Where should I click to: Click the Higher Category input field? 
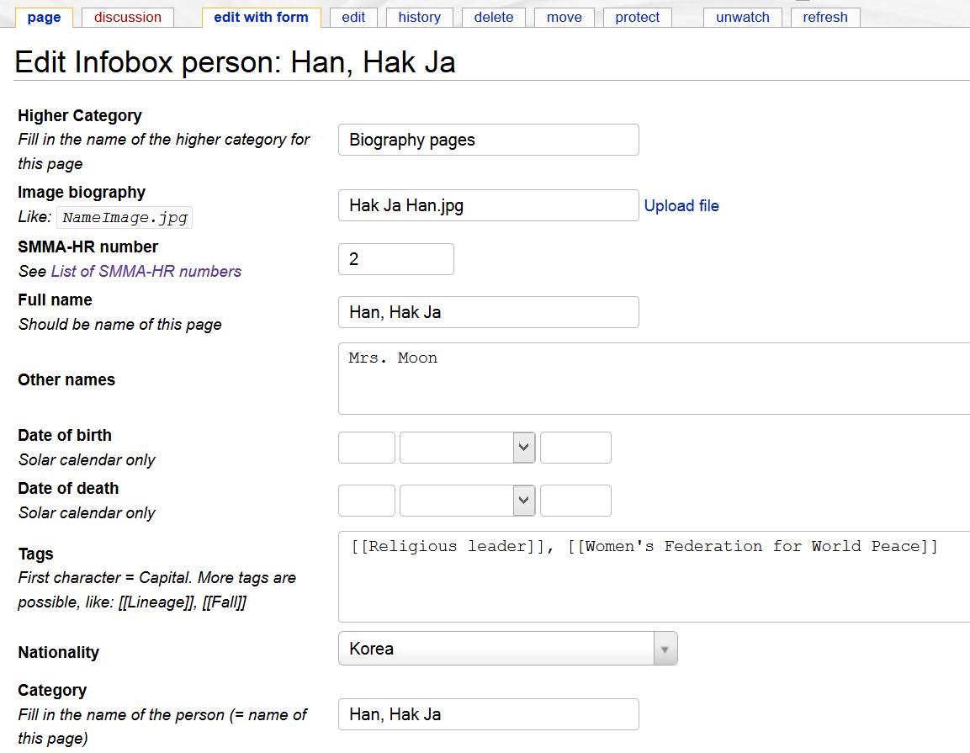tap(488, 140)
